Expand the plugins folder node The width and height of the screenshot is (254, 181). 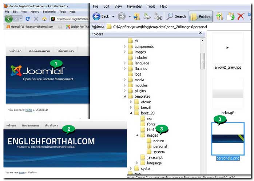pos(124,91)
